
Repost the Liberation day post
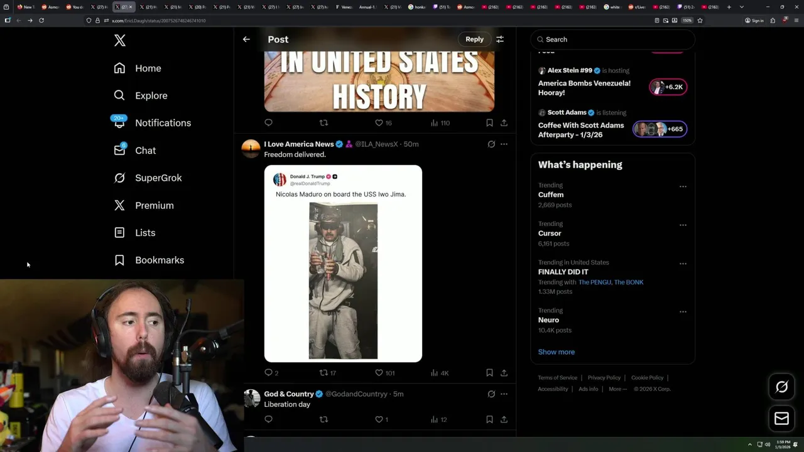[x=323, y=419]
